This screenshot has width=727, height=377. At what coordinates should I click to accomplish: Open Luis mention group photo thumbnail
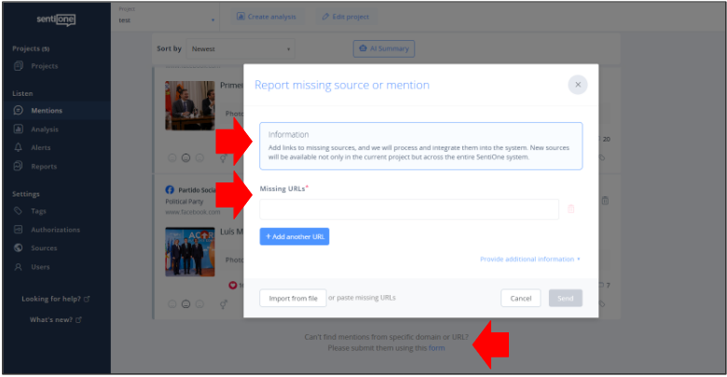(190, 251)
